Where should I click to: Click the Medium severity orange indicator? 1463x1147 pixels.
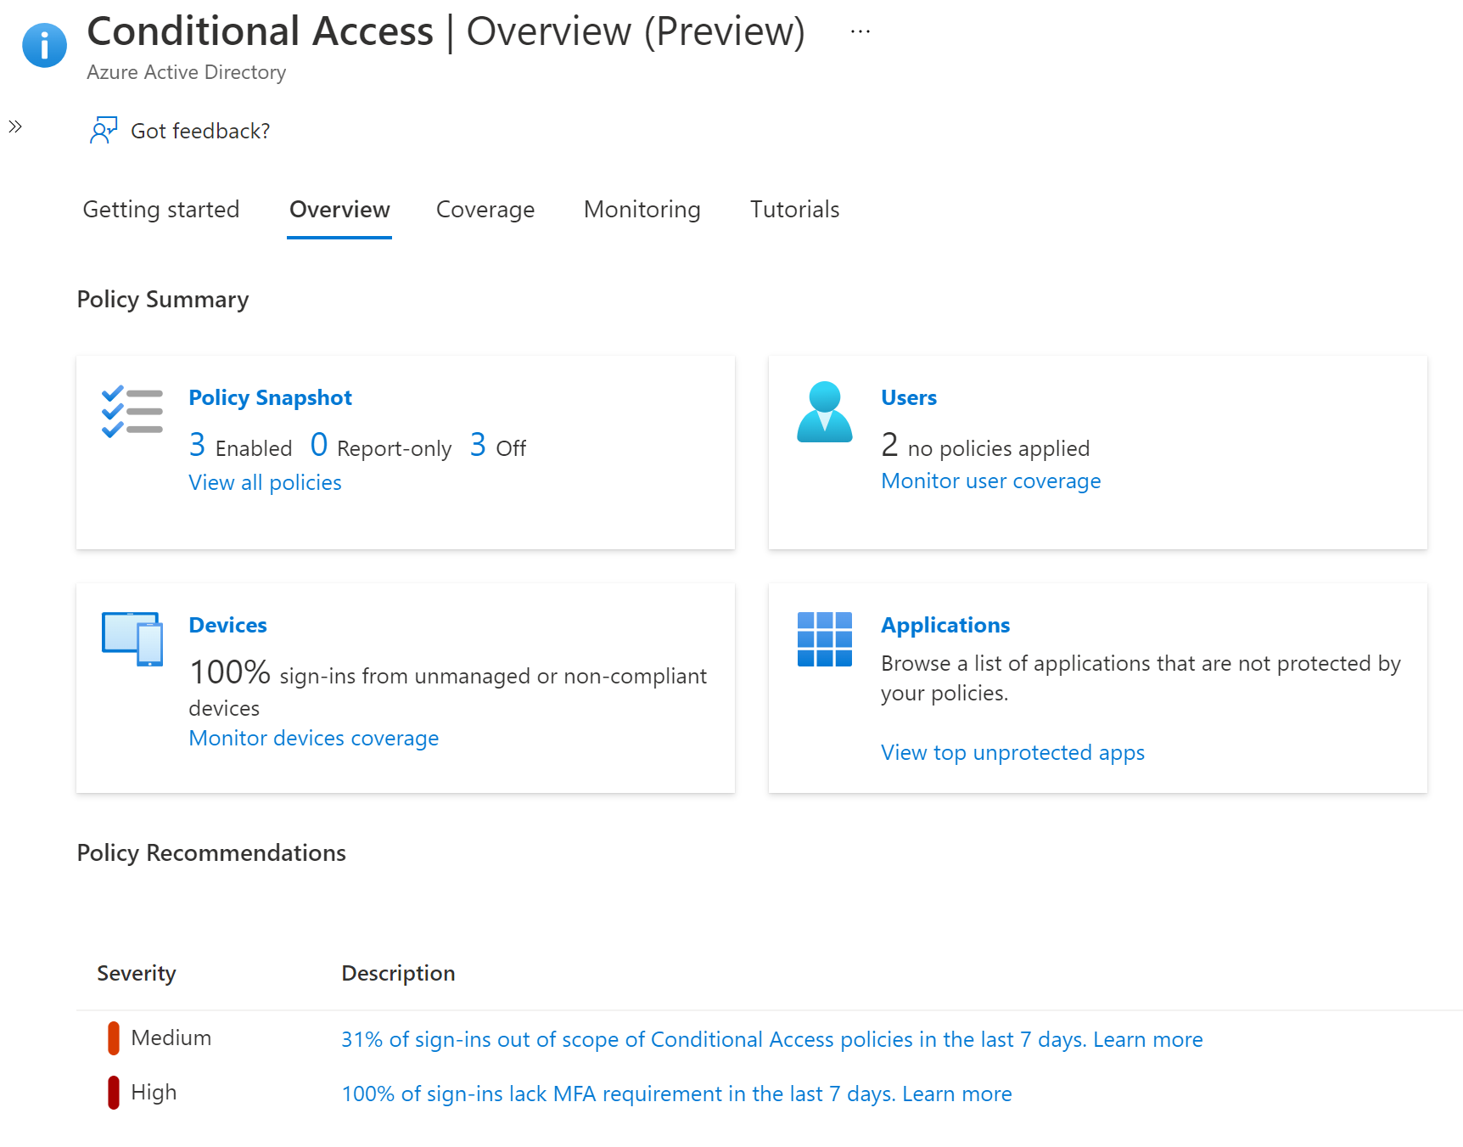point(114,1038)
